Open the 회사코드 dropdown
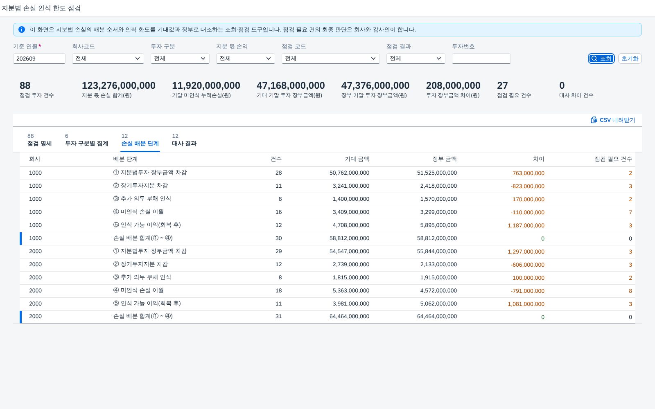The height and width of the screenshot is (409, 655). 108,58
